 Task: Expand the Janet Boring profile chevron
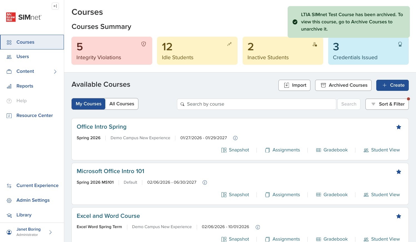coord(50,232)
